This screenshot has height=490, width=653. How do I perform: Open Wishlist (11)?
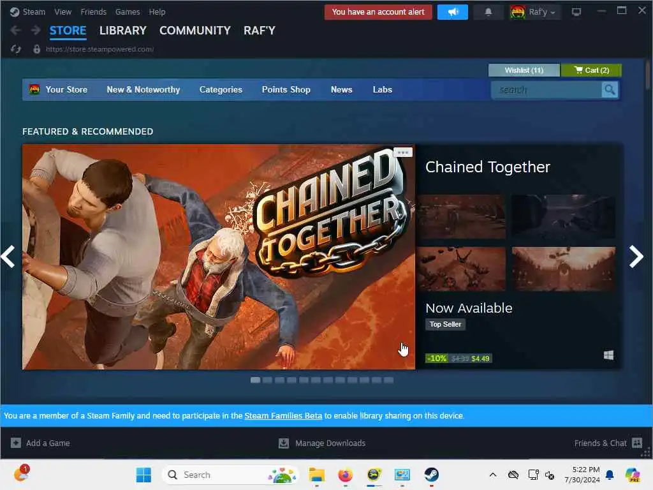point(524,70)
